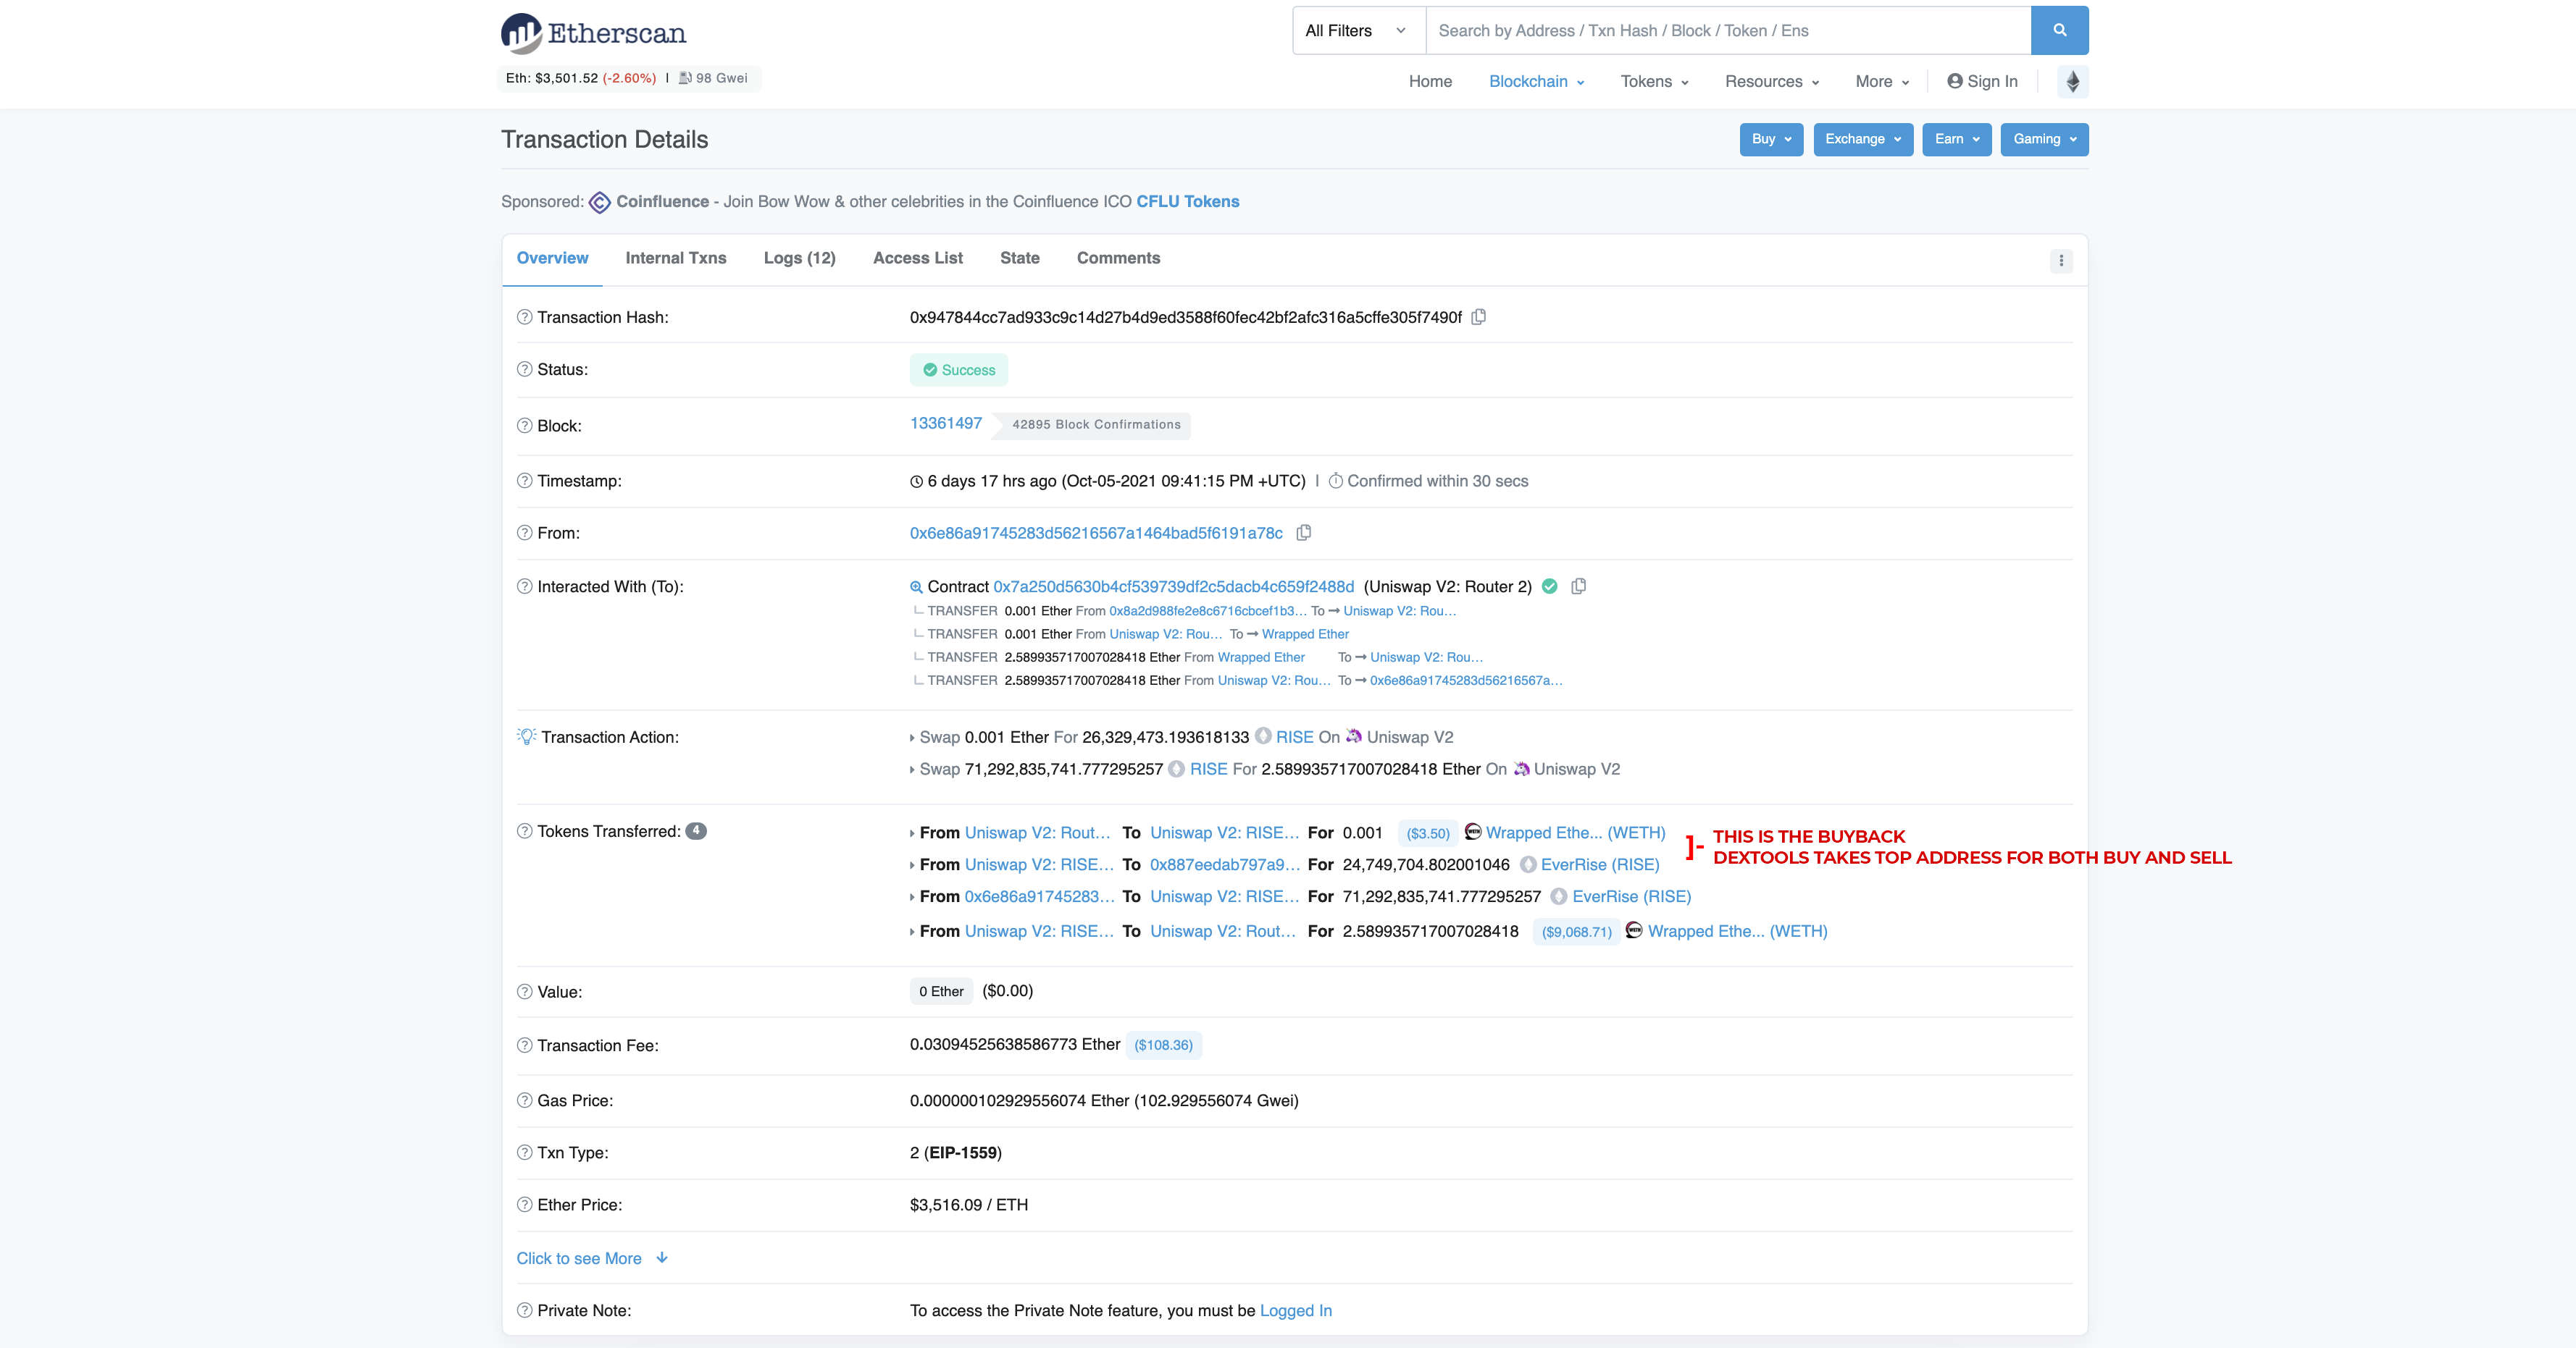Image resolution: width=2576 pixels, height=1348 pixels.
Task: Click the gas pump Gwei icon
Action: pyautogui.click(x=685, y=78)
